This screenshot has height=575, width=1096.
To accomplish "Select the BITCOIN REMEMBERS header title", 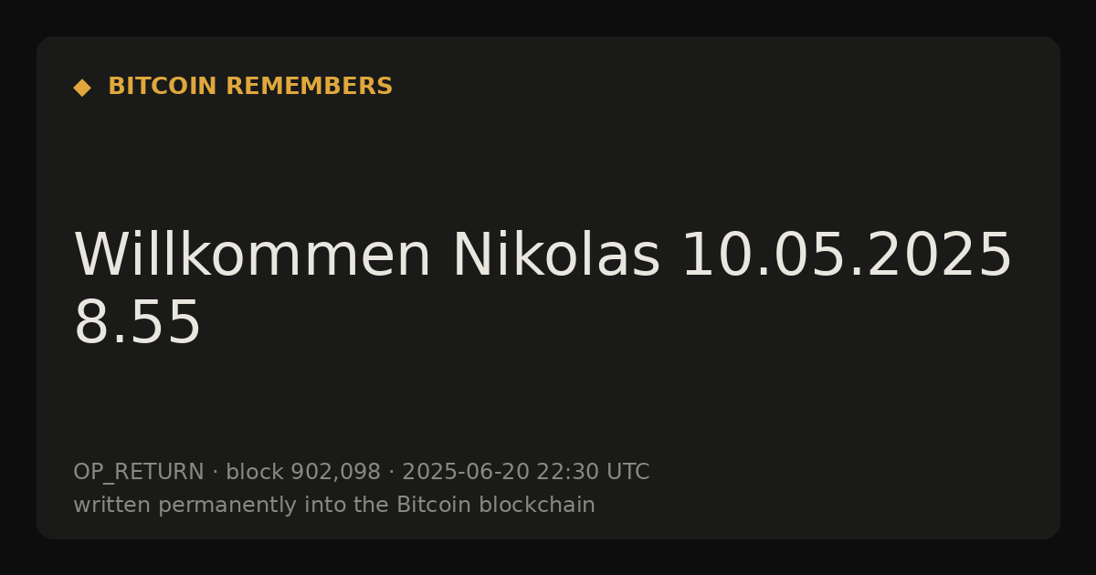I will (250, 87).
